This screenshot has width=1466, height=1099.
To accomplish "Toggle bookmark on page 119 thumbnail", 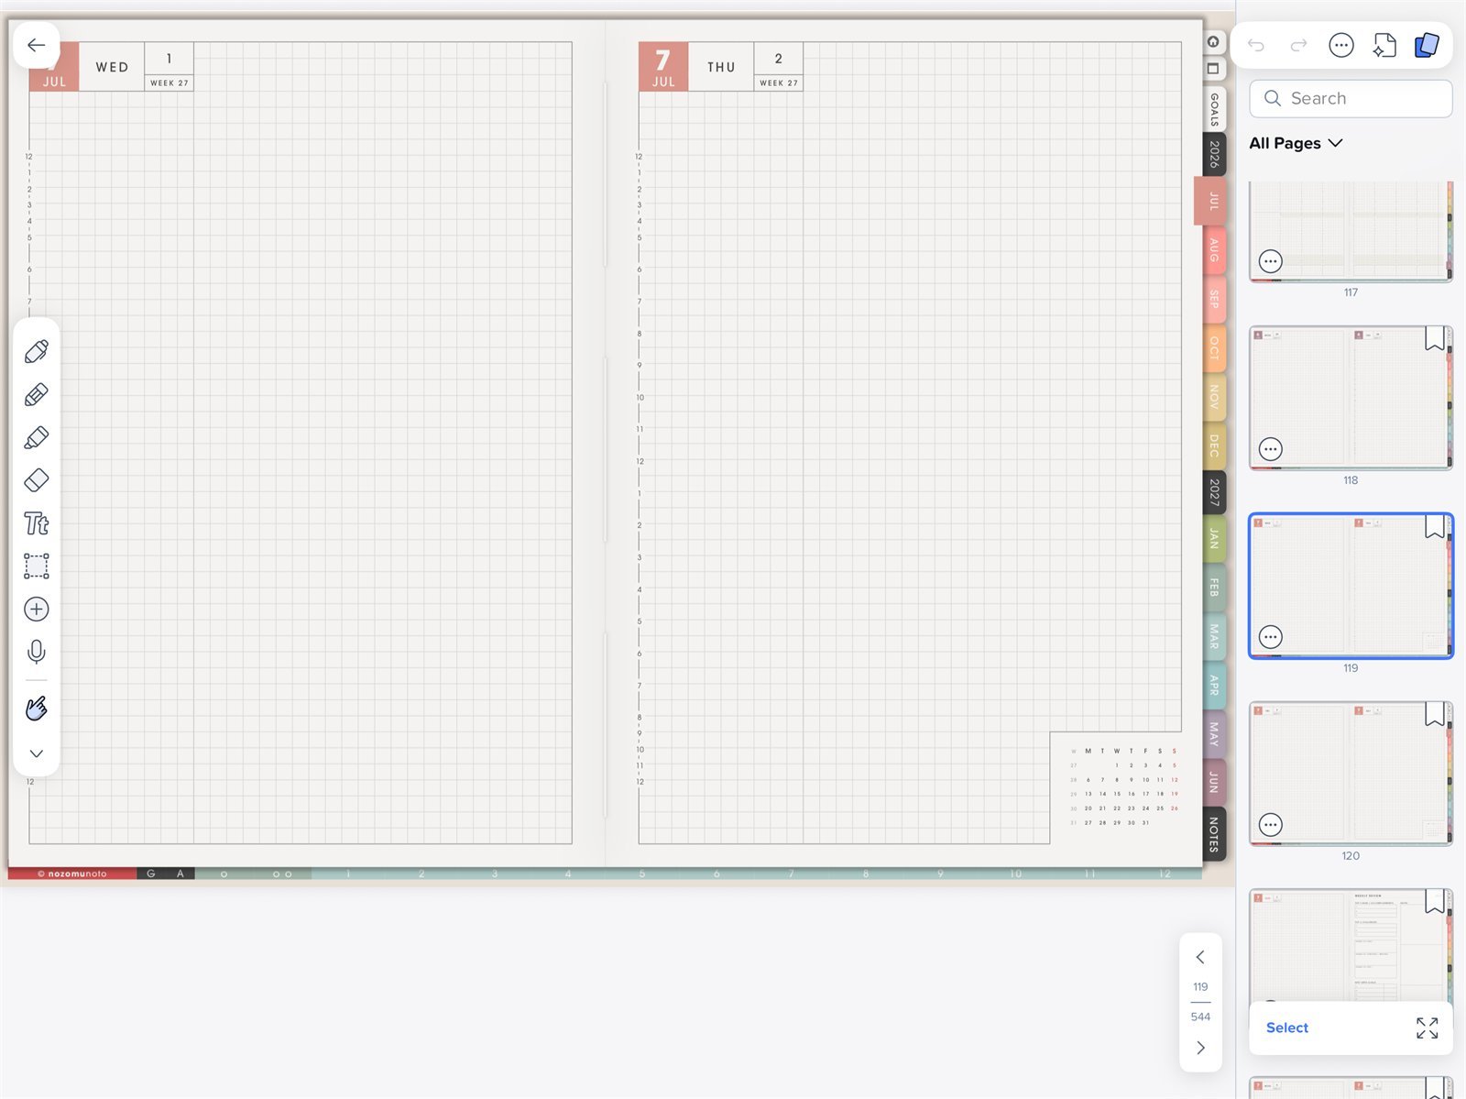I will click(x=1435, y=527).
